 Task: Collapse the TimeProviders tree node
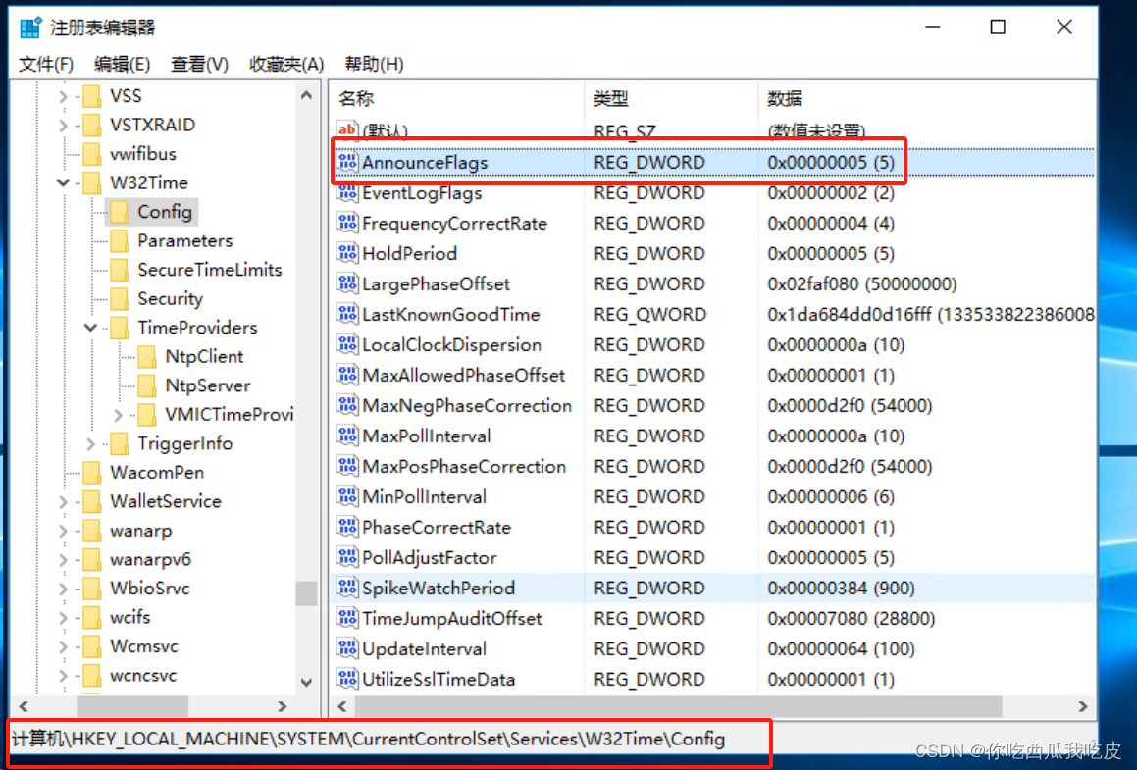[x=89, y=328]
